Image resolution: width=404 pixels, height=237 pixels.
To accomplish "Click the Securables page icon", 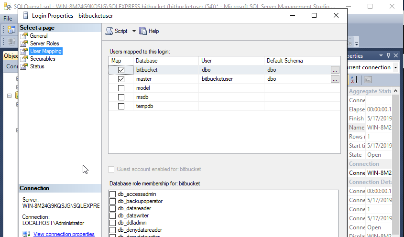I will coord(24,59).
